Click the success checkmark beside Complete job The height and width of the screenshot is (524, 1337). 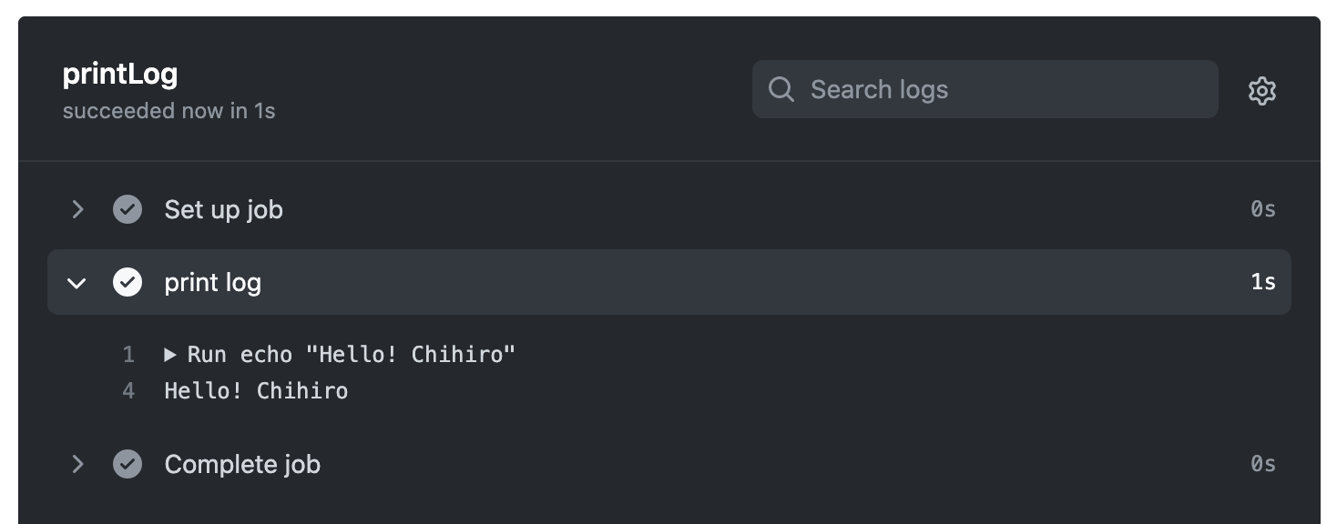pos(128,464)
